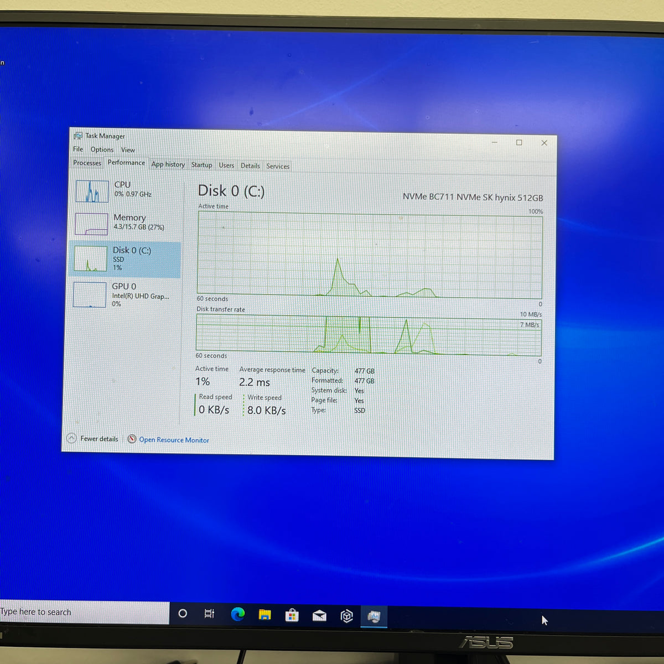Go to the Users tab
This screenshot has height=664, width=664.
point(226,165)
